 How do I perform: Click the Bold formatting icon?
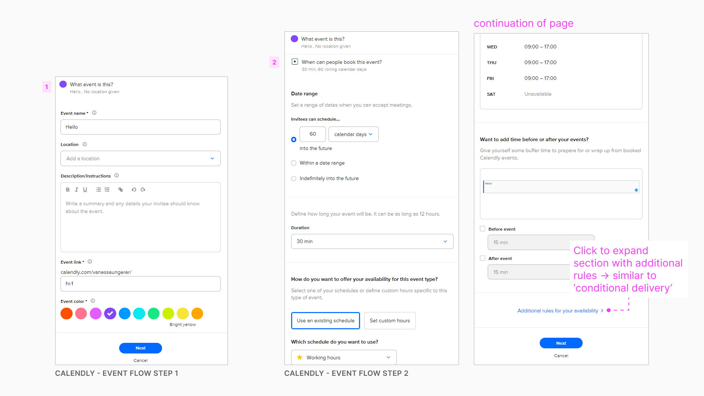[x=67, y=190]
